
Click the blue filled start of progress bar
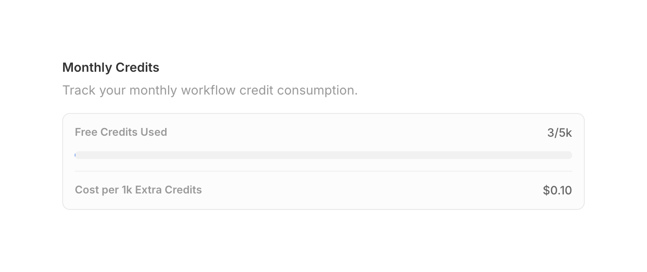(76, 155)
